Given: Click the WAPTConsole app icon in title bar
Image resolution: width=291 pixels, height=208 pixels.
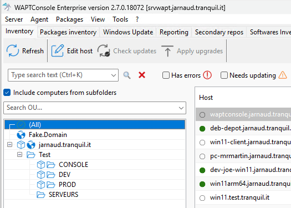Looking at the screenshot, I should tap(7, 7).
